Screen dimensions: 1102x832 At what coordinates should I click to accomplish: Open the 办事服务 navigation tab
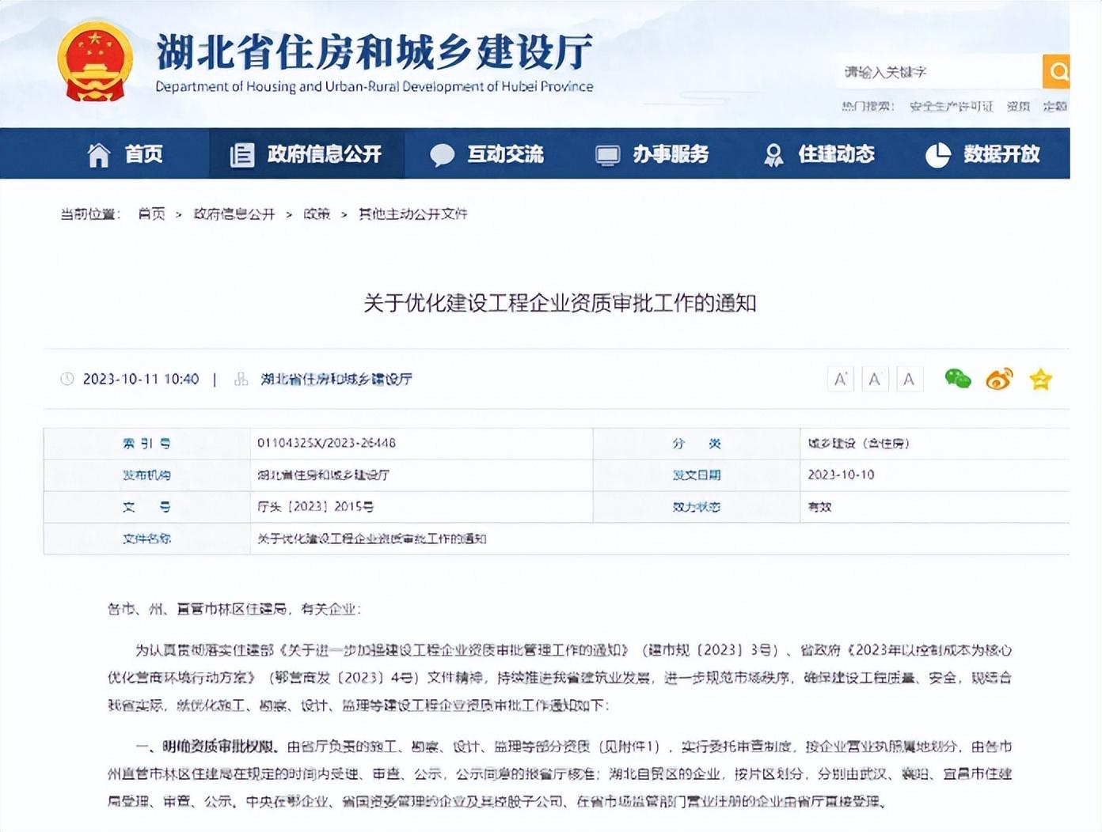click(652, 154)
